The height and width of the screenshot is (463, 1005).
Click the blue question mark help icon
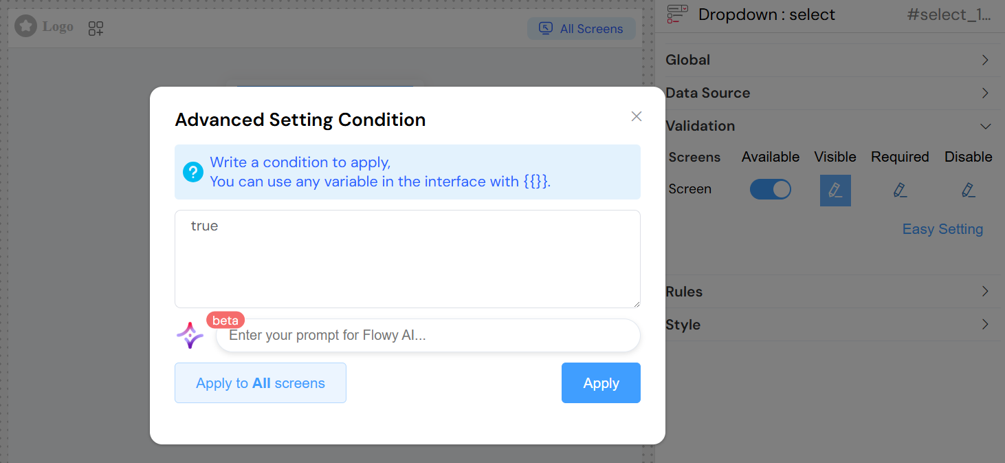coord(193,172)
